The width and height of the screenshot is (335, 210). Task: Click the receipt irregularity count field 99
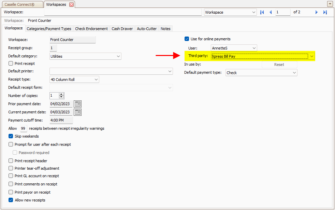(24, 128)
